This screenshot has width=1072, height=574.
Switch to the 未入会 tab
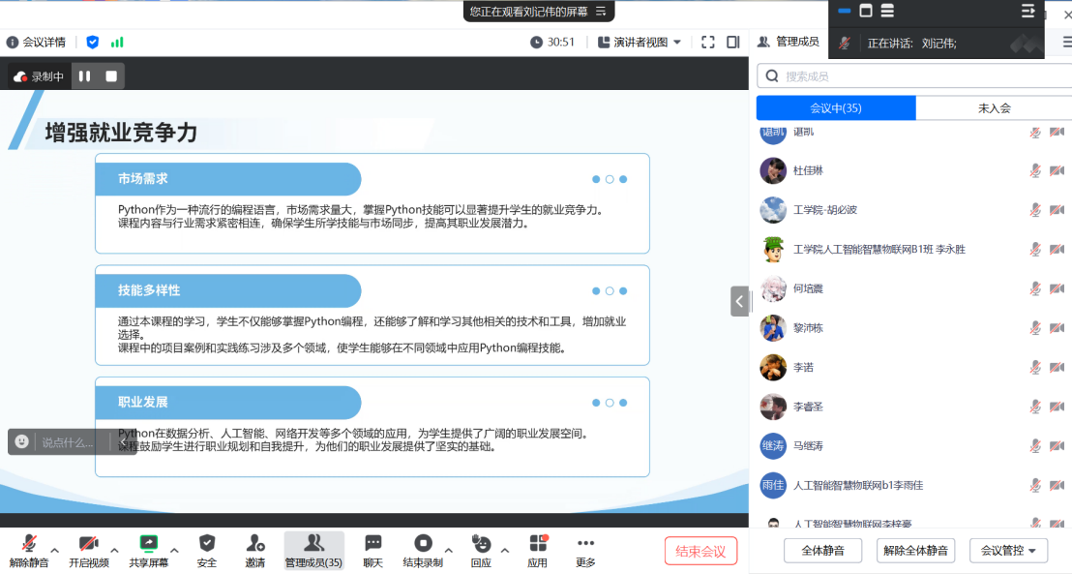pos(994,108)
